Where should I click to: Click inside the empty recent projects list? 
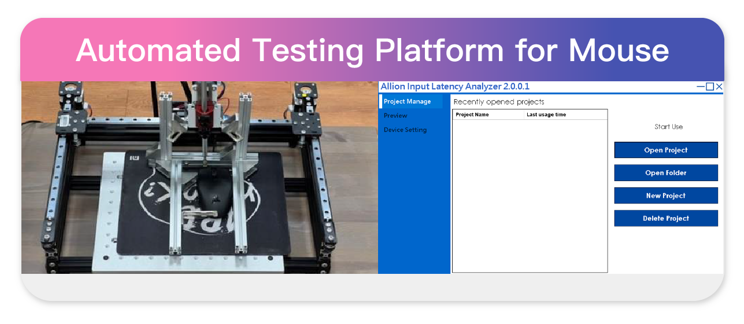529,196
